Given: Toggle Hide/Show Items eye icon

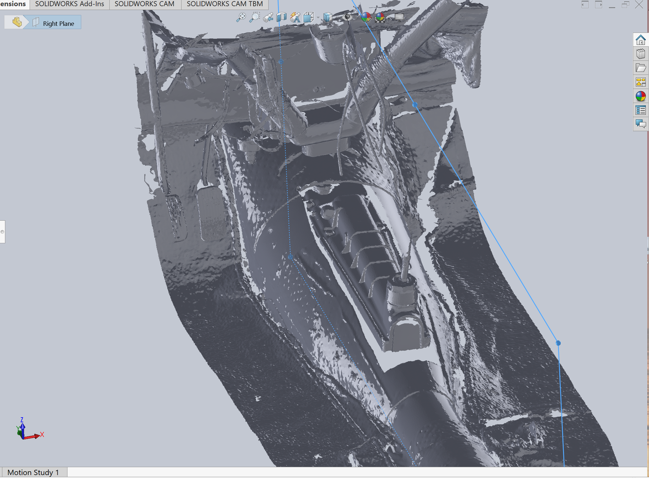Looking at the screenshot, I should coord(348,17).
